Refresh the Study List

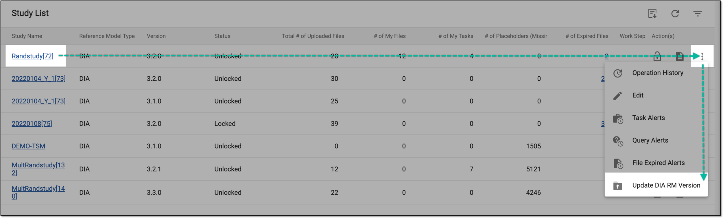click(675, 14)
